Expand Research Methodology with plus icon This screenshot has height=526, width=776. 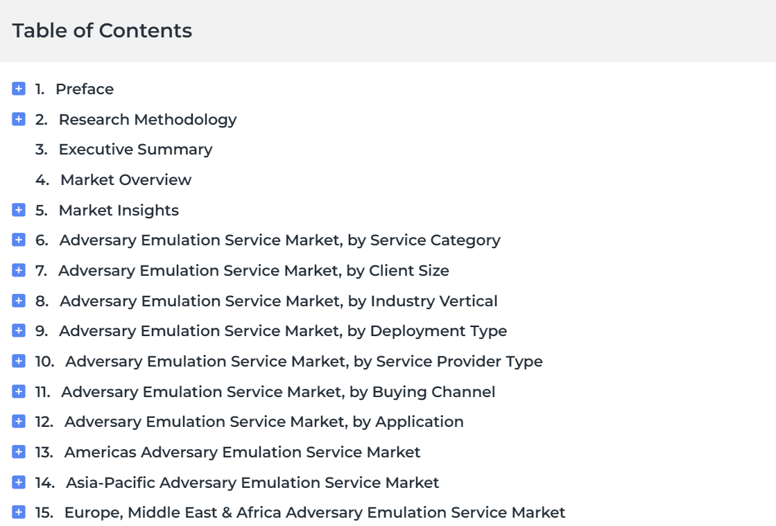(19, 119)
